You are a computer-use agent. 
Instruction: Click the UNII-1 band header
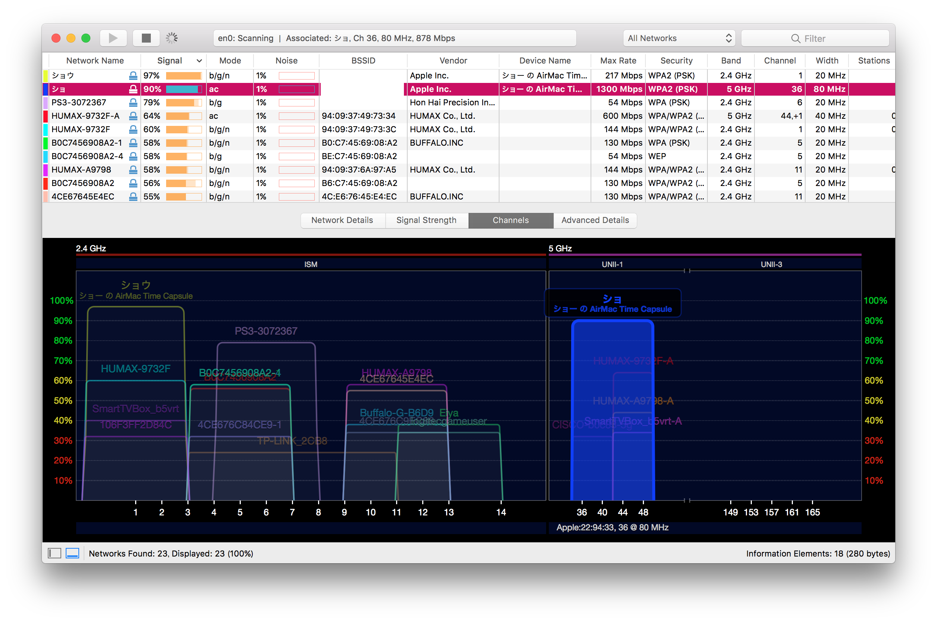pyautogui.click(x=612, y=264)
